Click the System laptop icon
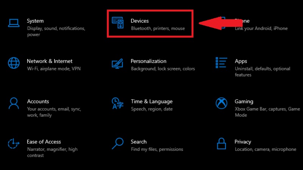This screenshot has height=170, width=303. [x=14, y=23]
